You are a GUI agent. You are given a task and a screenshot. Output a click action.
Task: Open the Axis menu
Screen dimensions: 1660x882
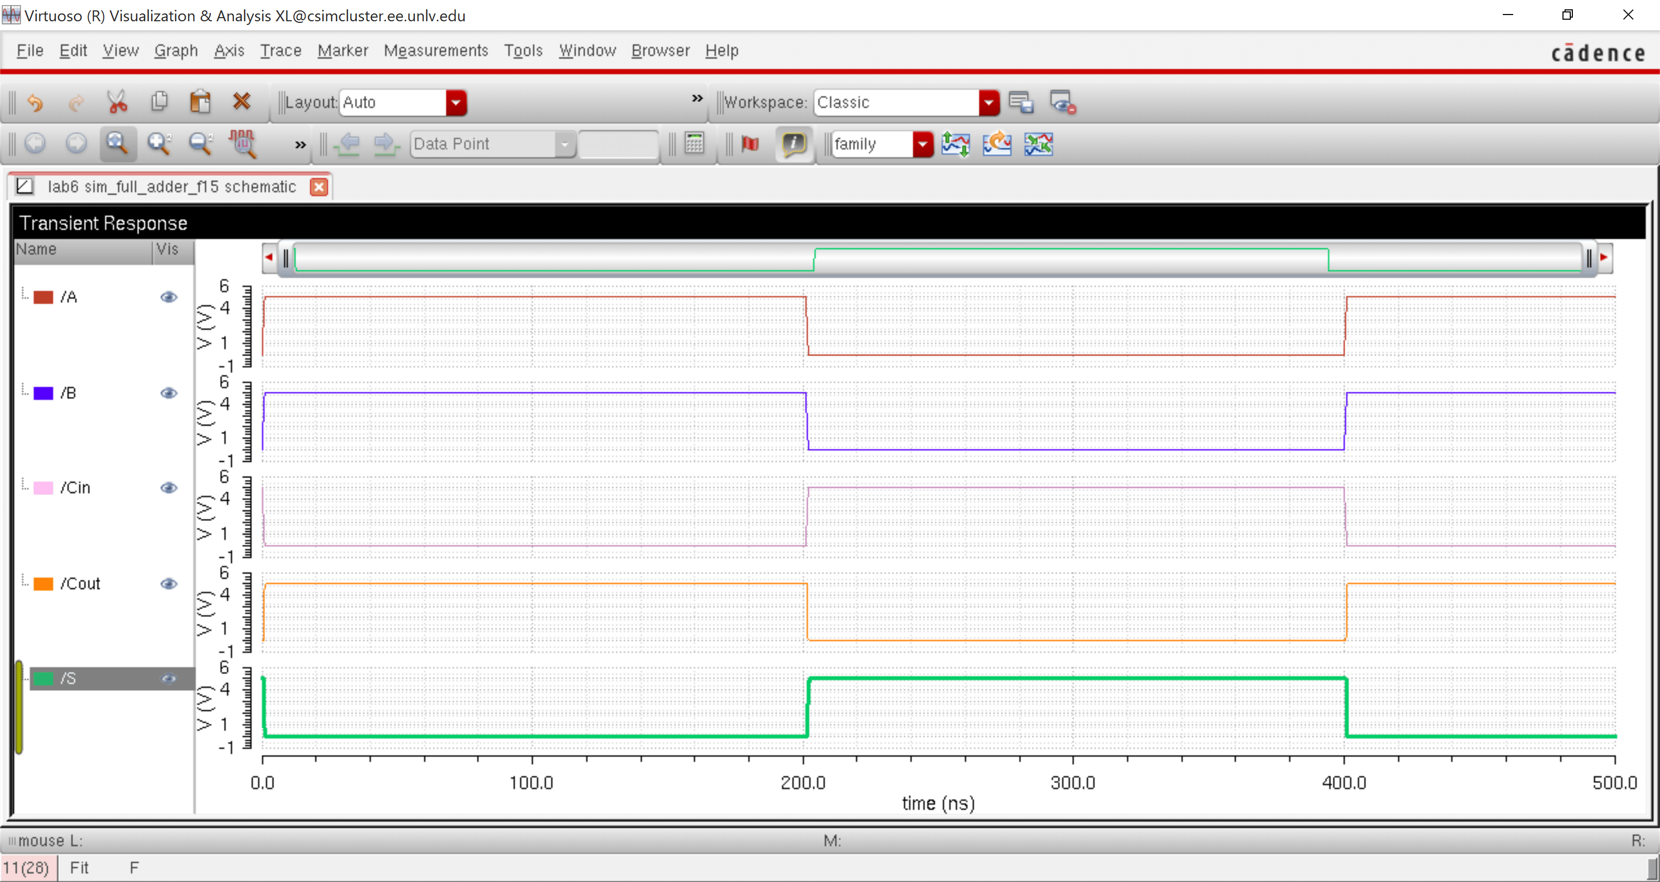tap(229, 50)
